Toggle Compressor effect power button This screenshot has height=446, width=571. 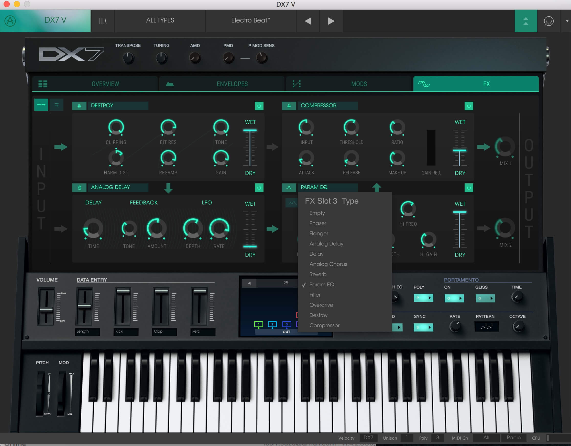click(x=468, y=106)
